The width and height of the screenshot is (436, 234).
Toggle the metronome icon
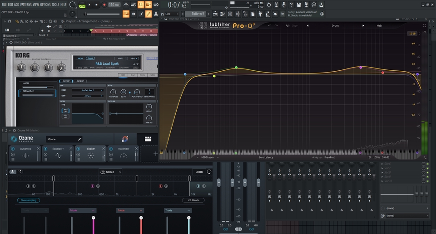(x=126, y=5)
